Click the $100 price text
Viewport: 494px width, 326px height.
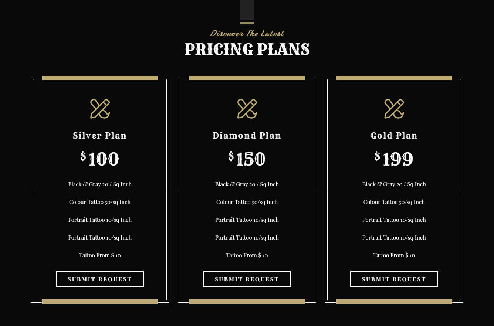[100, 159]
